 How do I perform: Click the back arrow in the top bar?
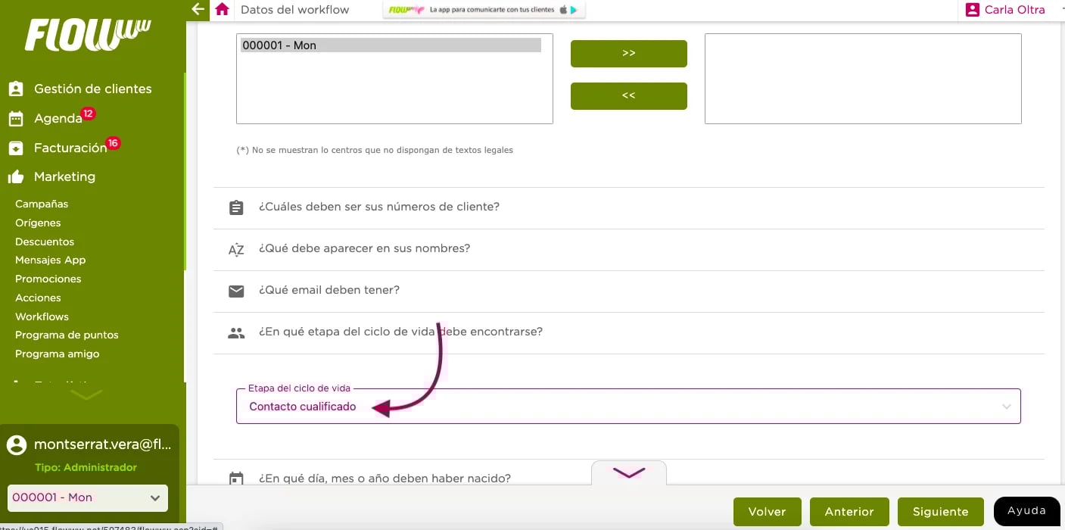coord(198,10)
